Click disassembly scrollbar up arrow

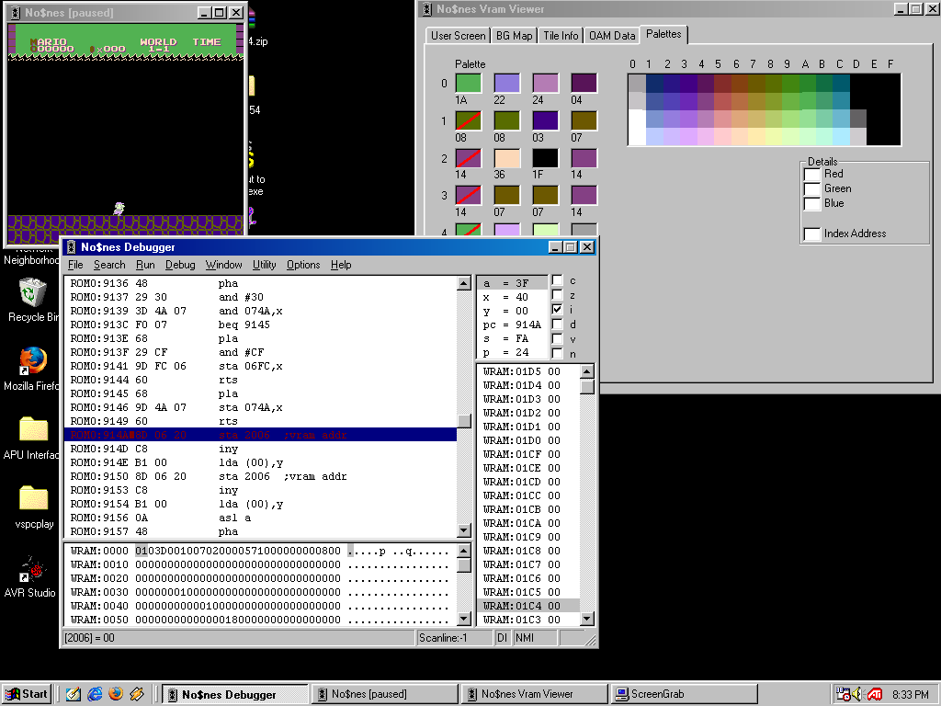(x=464, y=283)
